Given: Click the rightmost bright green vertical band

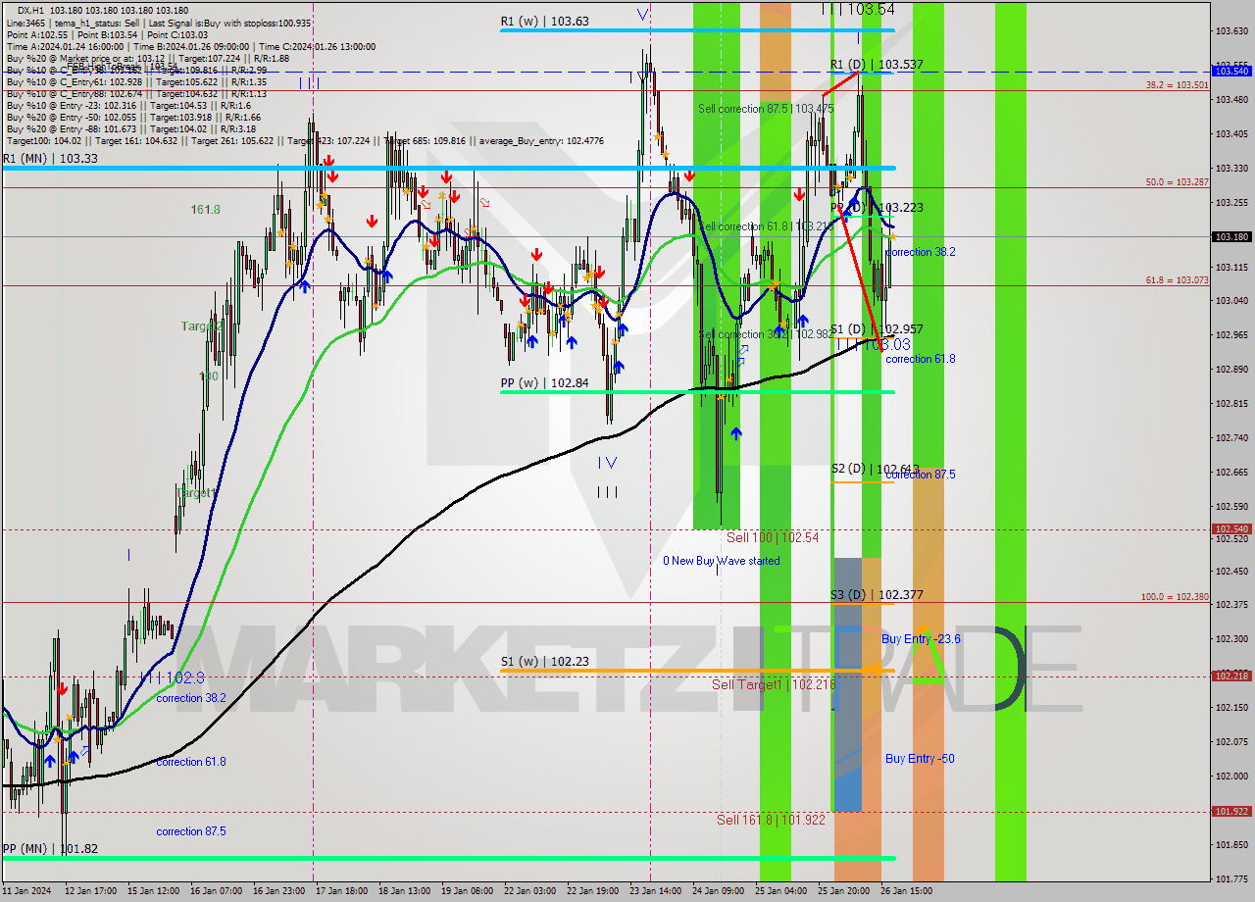Looking at the screenshot, I should 1010,441.
